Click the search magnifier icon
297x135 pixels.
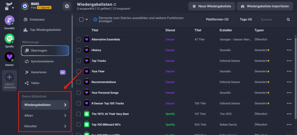(x=288, y=20)
